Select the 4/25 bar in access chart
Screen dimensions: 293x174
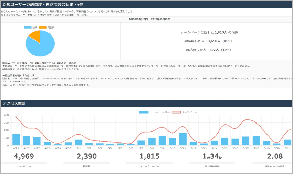[16, 140]
